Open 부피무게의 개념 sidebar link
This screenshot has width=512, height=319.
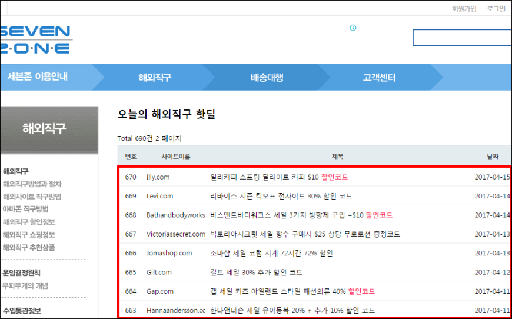coord(25,285)
